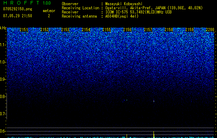217x138 pixels.
Task: Click the filename 0705292150.png
Action: [18, 9]
